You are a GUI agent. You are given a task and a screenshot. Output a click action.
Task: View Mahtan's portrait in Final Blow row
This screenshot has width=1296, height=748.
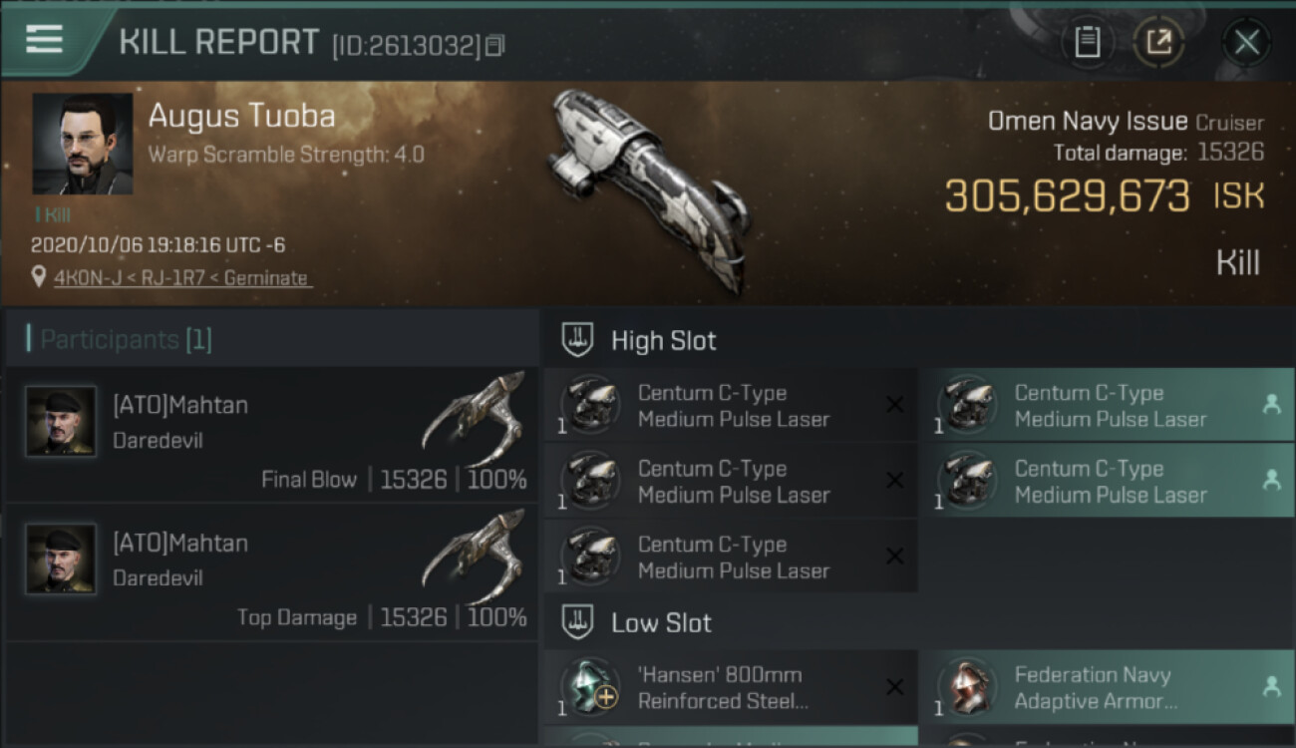[x=61, y=421]
